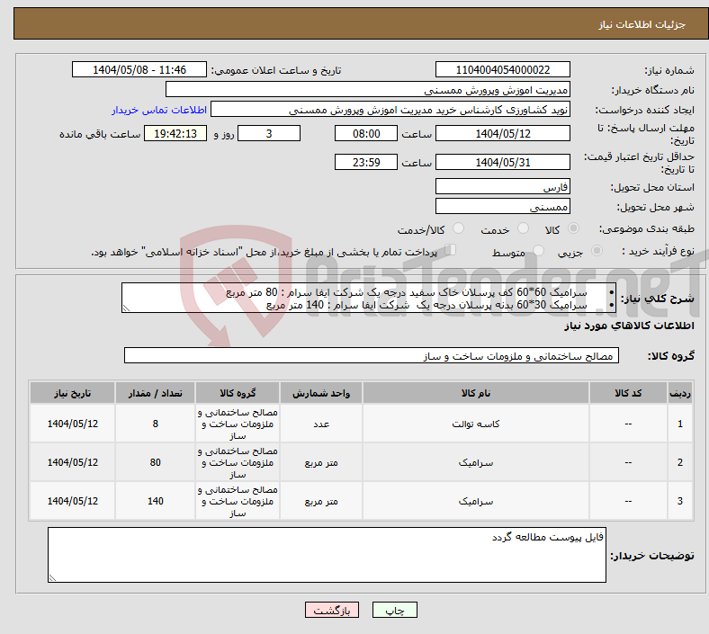The width and height of the screenshot is (709, 634).
Task: Click the goods group cell in row 3
Action: pyautogui.click(x=238, y=501)
